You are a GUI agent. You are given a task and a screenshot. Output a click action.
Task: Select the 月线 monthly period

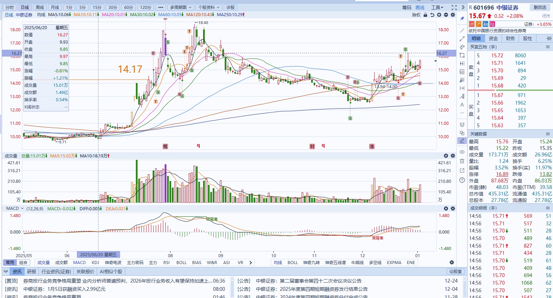[x=55, y=7]
